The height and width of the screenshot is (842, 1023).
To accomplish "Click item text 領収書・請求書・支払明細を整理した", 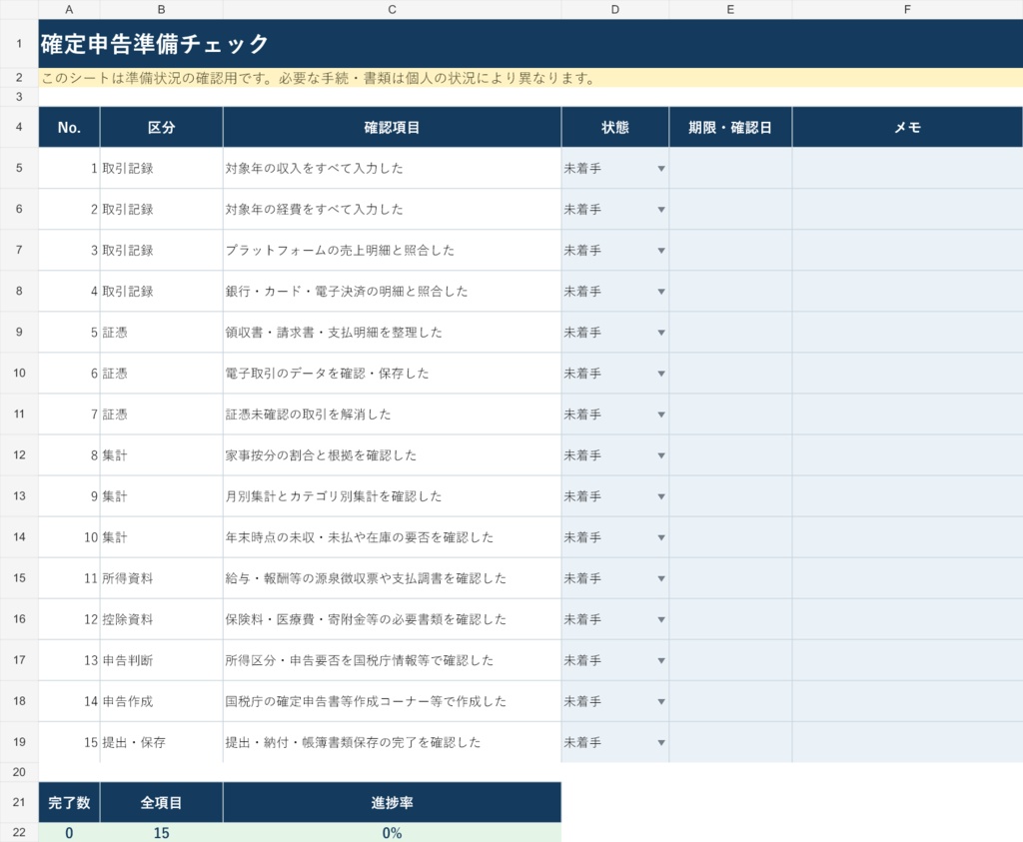I will coord(334,333).
